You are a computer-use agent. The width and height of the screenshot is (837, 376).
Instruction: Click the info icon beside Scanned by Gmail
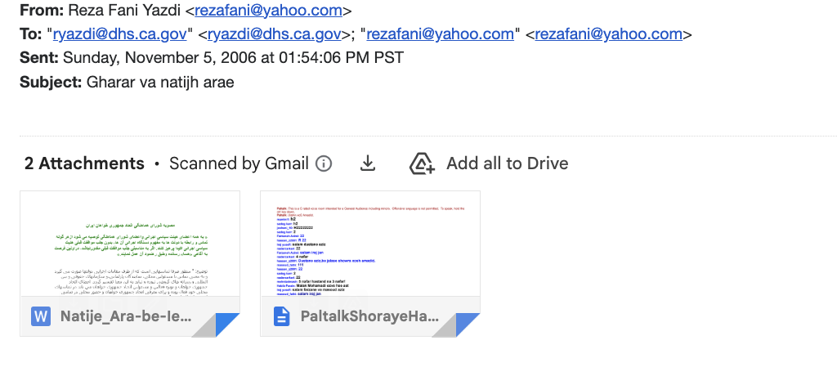click(324, 163)
